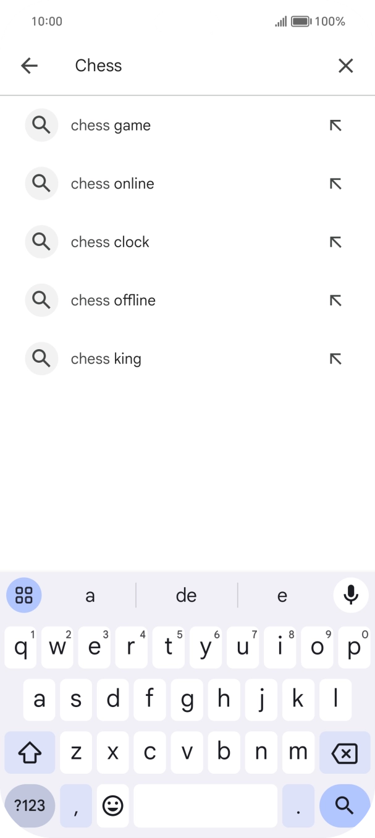Tap the diagonal arrow next to chess king

(335, 358)
